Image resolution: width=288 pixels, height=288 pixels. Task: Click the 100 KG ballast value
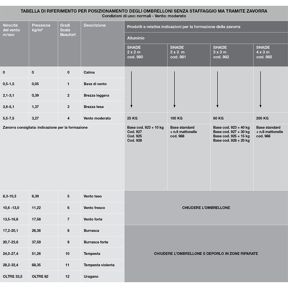click(x=176, y=118)
